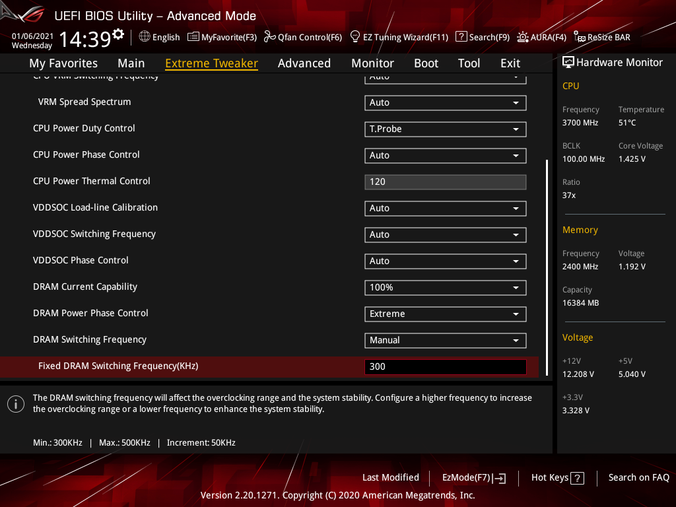Click the info icon beside help text

[x=16, y=404]
